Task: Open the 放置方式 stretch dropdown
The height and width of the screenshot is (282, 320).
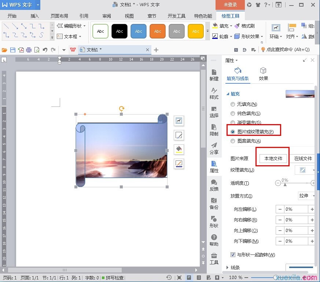Action: point(306,196)
